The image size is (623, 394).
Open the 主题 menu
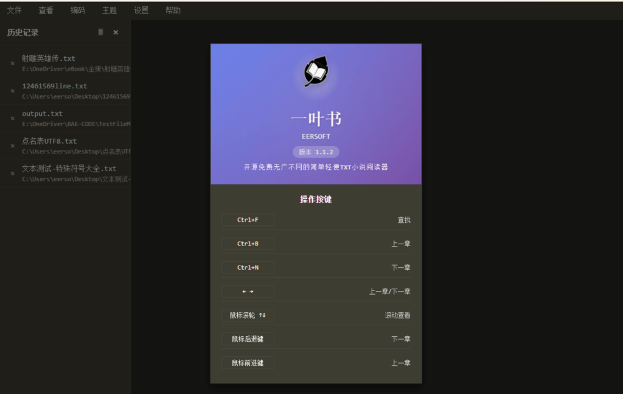pyautogui.click(x=109, y=10)
